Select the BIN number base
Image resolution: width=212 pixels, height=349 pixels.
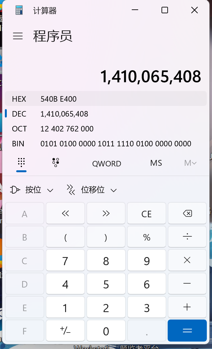point(106,144)
